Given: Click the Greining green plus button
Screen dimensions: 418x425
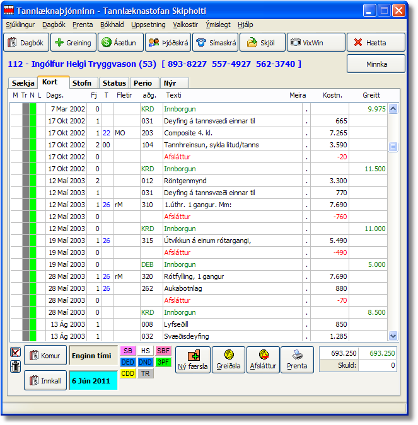Looking at the screenshot, I should (x=73, y=42).
